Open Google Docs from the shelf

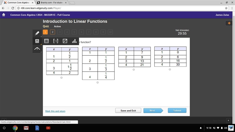[37, 128]
